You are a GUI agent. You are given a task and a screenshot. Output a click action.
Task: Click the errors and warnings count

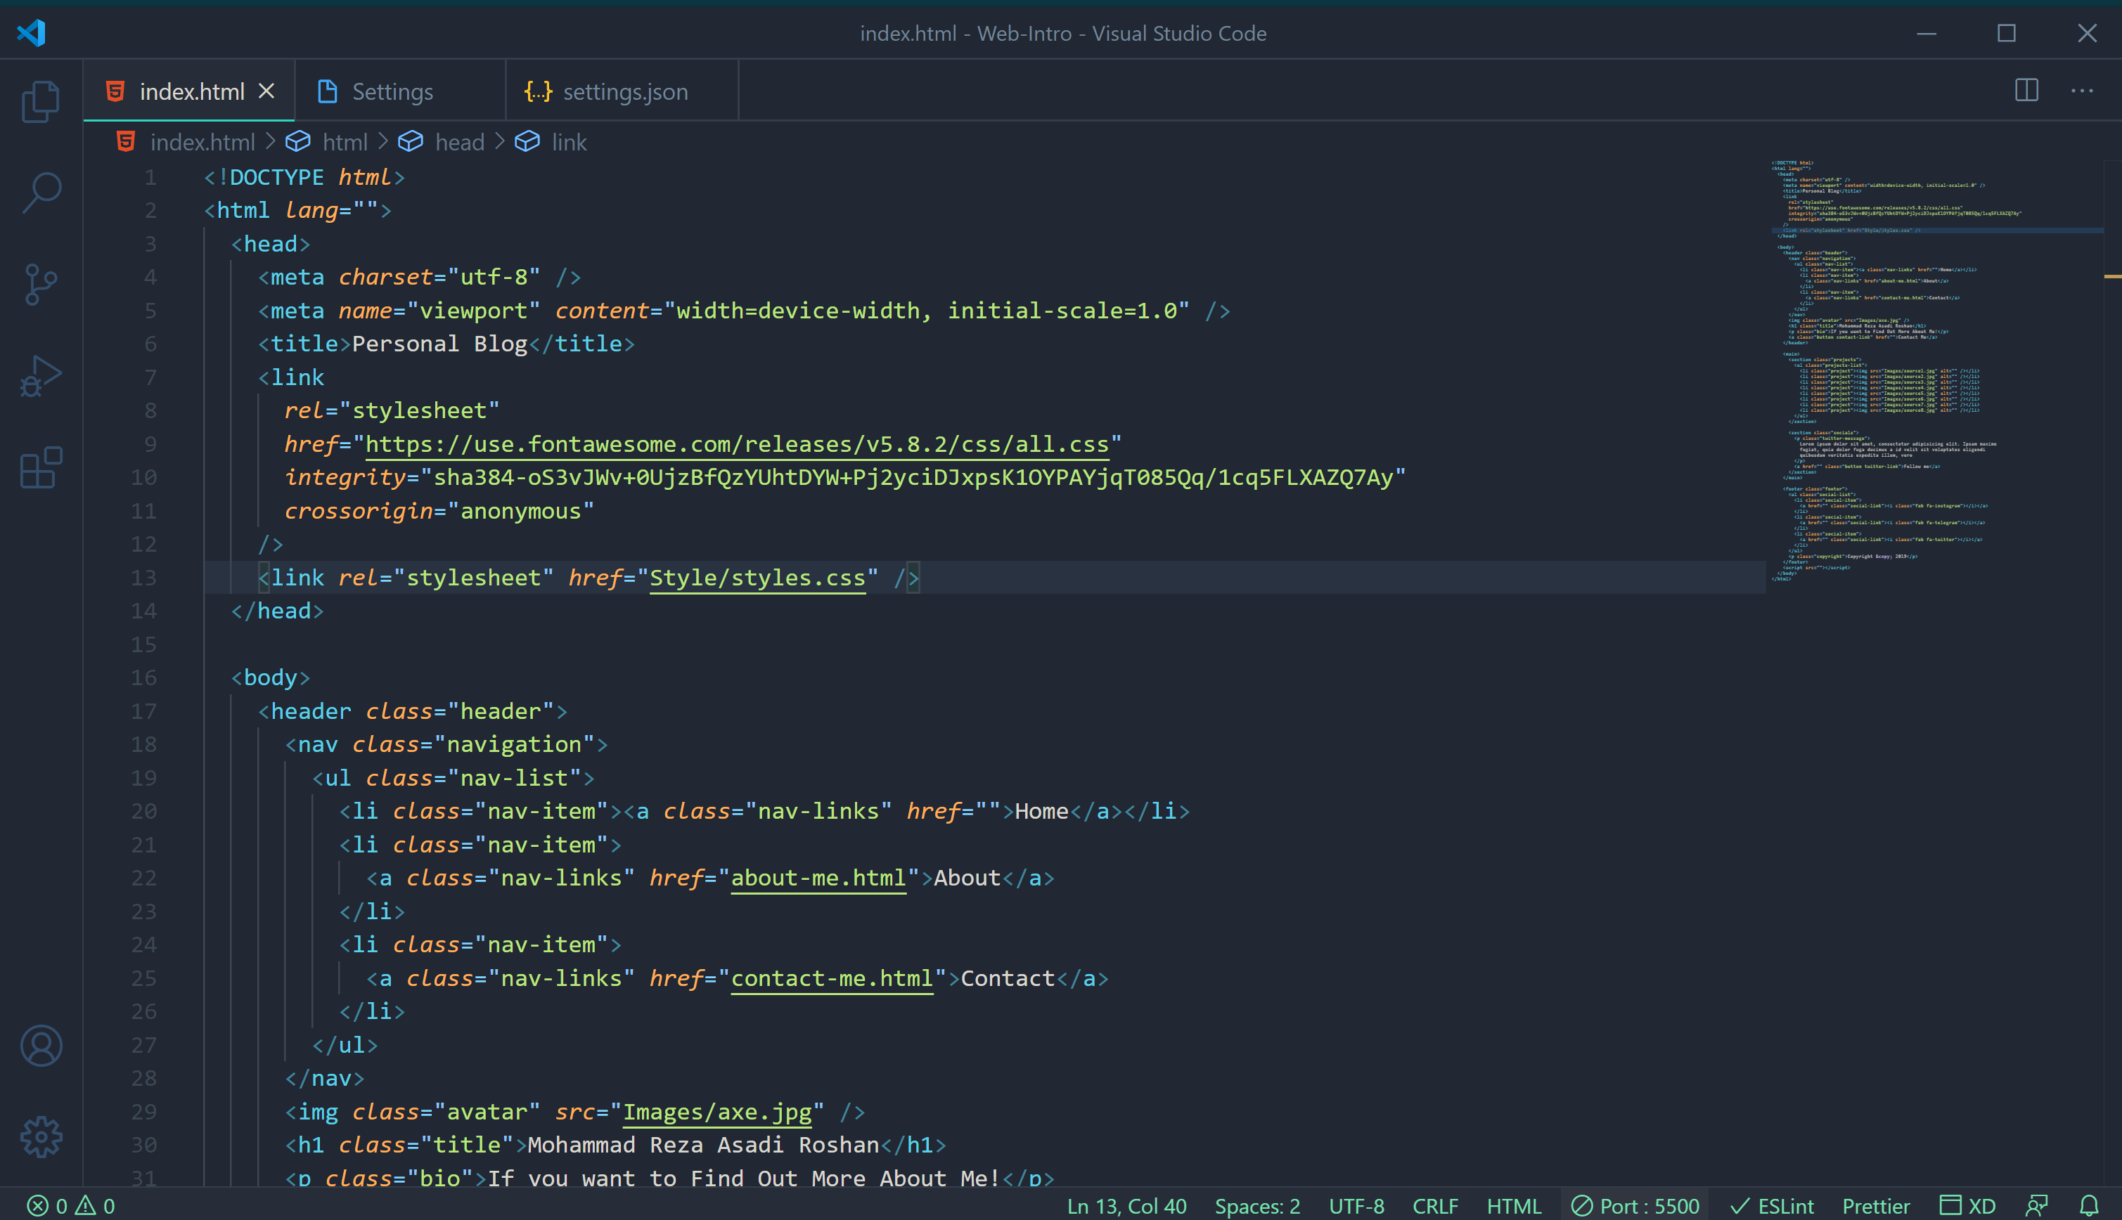pyautogui.click(x=71, y=1206)
